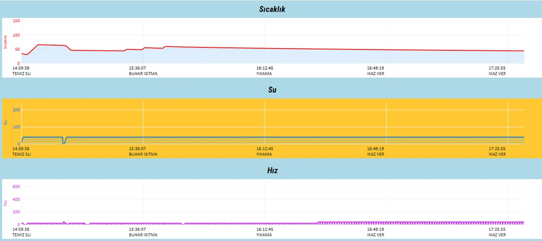
Task: Click the temperature peak on the red line
Action: click(39, 44)
